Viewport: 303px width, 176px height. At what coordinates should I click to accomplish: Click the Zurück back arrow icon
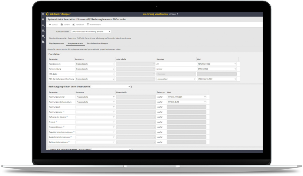click(x=50, y=25)
